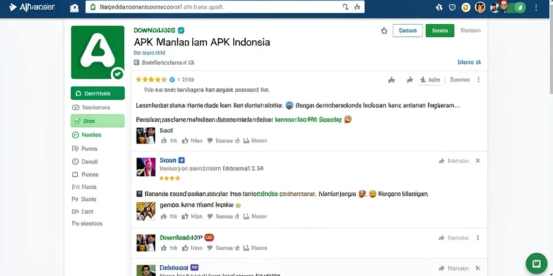The height and width of the screenshot is (276, 553).
Task: Click the yellow coin icon in top bar
Action: tap(466, 8)
